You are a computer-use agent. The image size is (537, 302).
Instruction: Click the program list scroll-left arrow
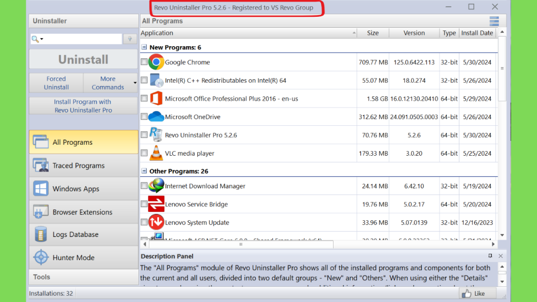coord(145,244)
